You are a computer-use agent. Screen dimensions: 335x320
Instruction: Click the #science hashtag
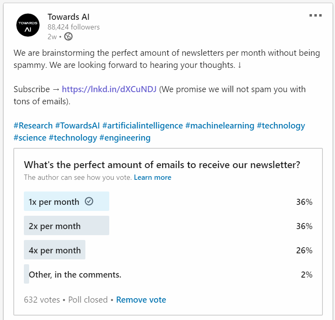(30, 138)
